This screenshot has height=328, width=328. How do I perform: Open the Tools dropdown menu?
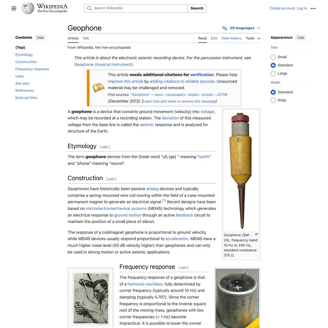pos(253,38)
